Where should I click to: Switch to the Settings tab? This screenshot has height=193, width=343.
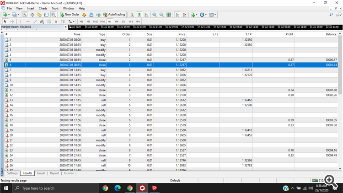(x=12, y=173)
